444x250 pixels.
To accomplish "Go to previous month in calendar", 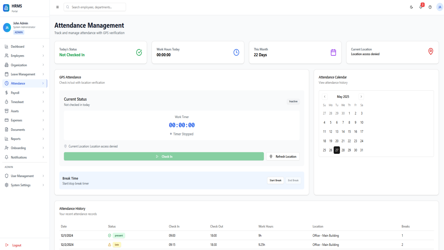I will click(325, 97).
